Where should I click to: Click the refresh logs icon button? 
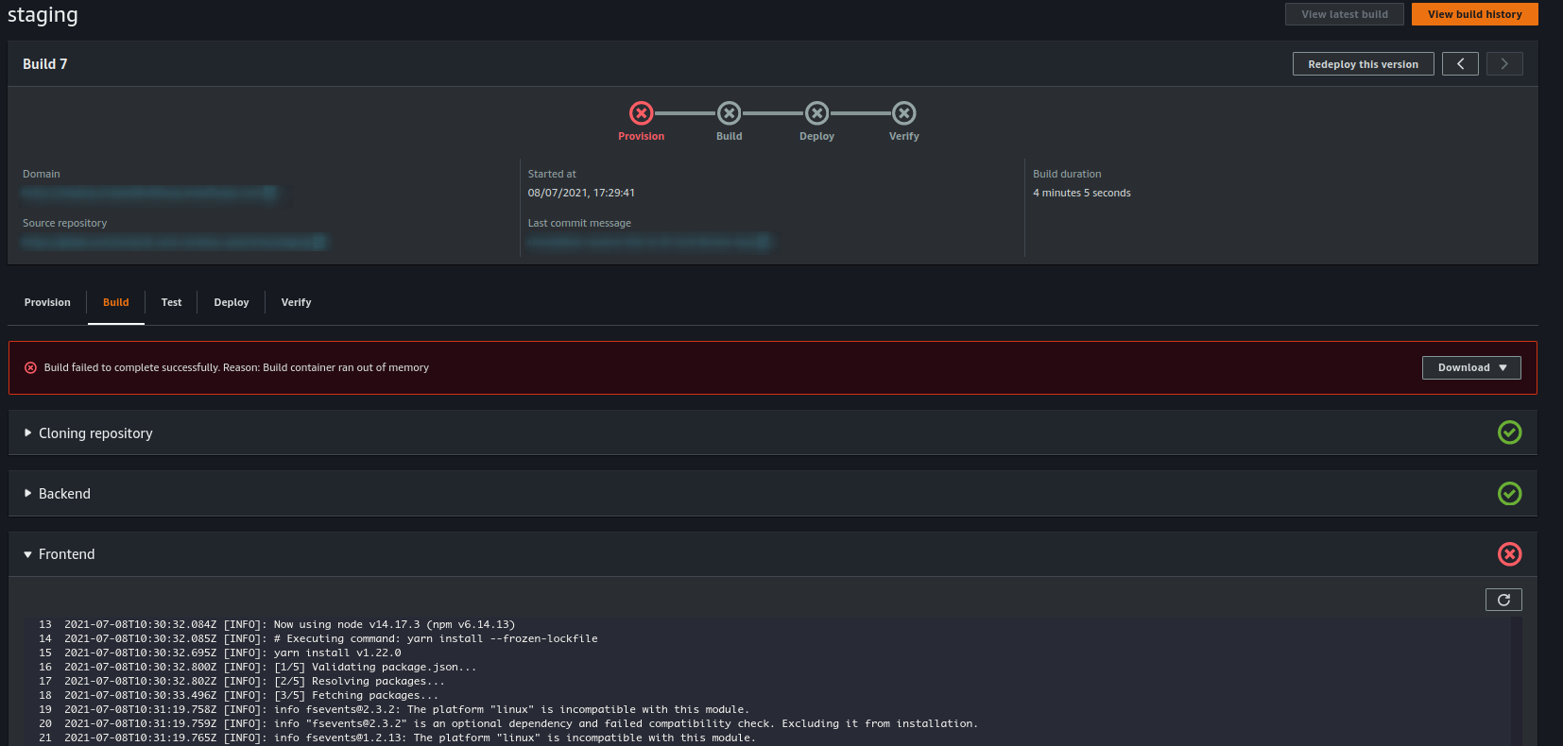[1503, 600]
